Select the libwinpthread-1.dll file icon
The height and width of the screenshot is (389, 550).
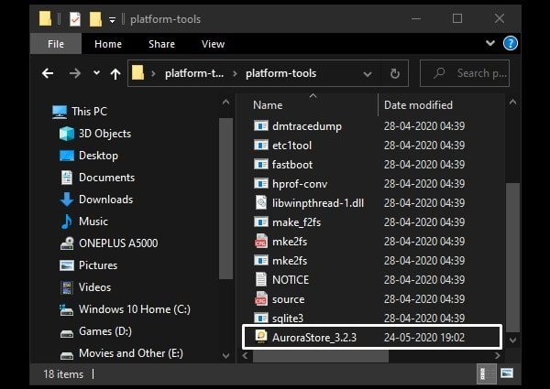tap(261, 203)
